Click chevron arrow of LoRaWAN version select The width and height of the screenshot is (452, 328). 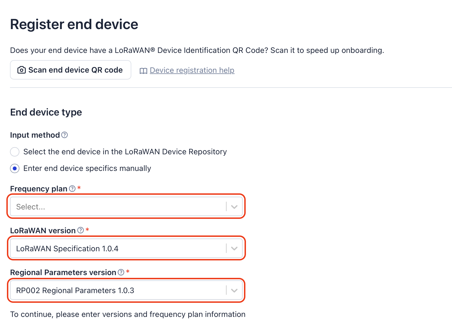[x=234, y=248]
